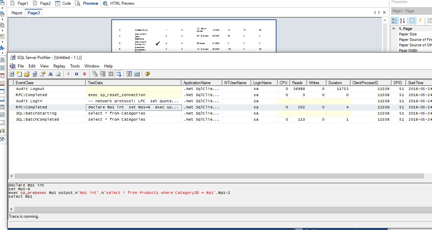Click the Performance Monitor chart icon
The width and height of the screenshot is (432, 230).
[x=137, y=74]
